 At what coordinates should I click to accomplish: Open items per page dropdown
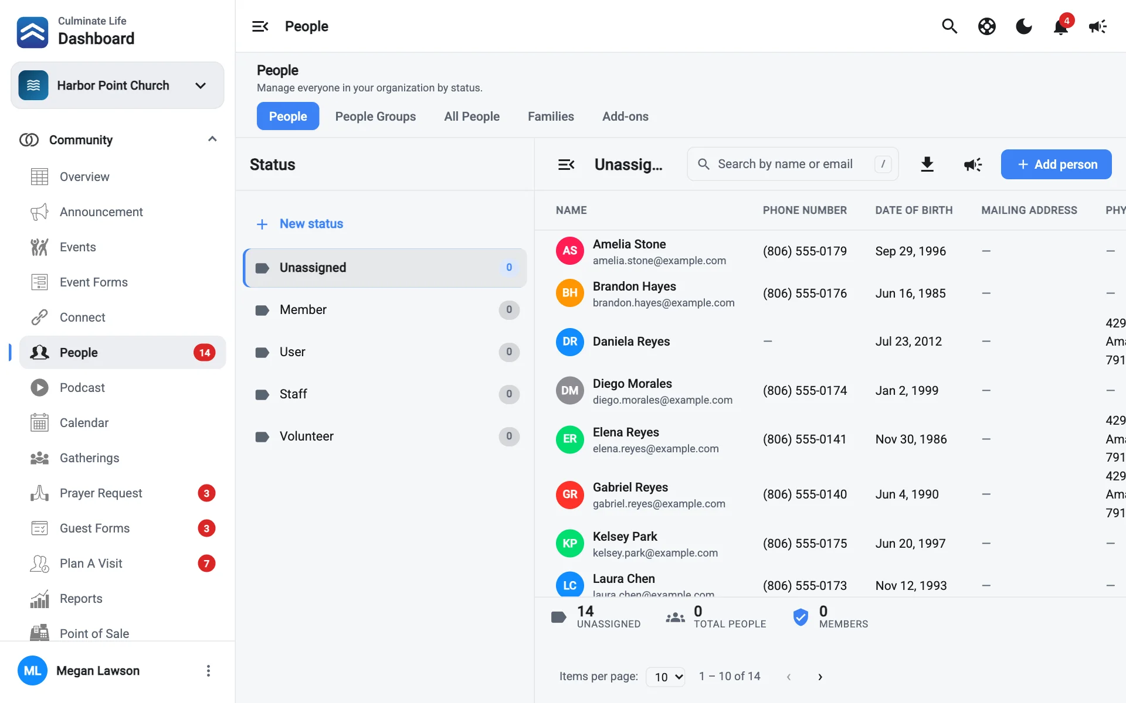coord(666,677)
